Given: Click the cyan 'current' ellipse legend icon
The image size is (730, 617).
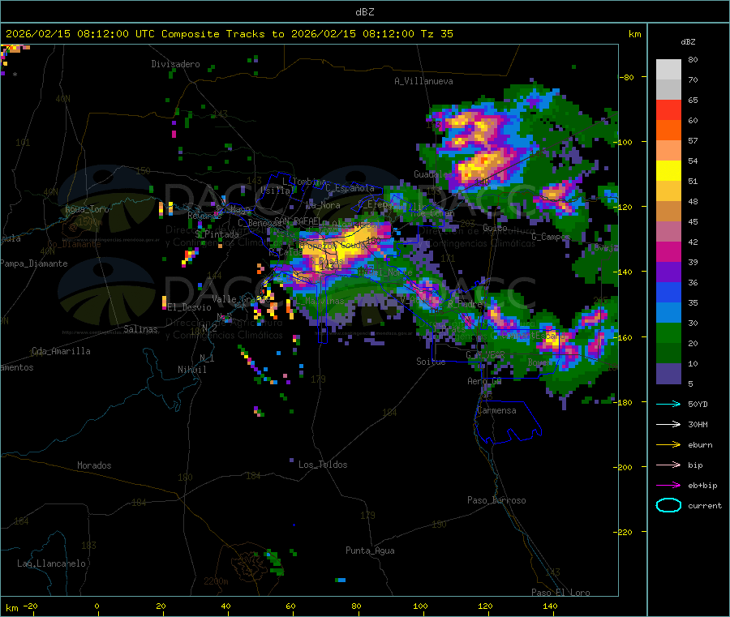Looking at the screenshot, I should pyautogui.click(x=668, y=505).
